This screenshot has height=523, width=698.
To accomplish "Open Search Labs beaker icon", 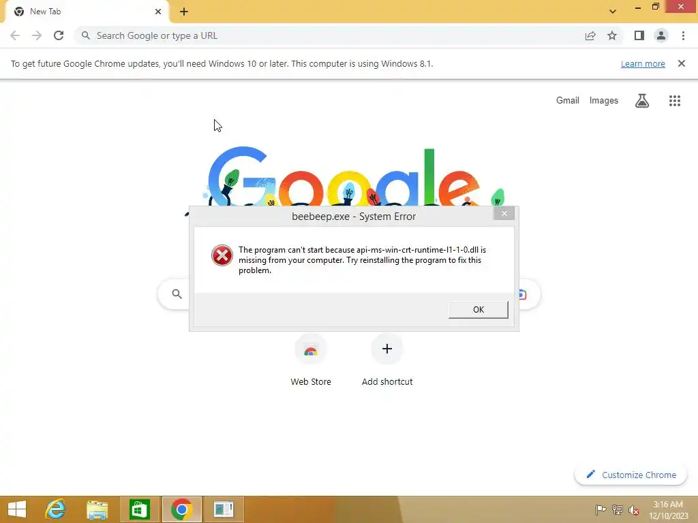I will click(642, 101).
